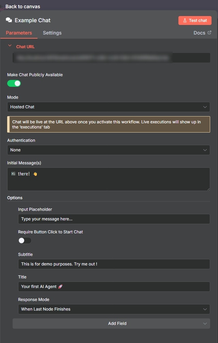Switch to the Settings tab
Viewport: 218px width, 343px height.
pos(52,33)
